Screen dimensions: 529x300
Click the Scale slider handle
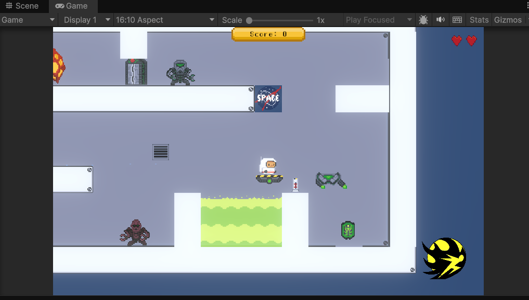click(249, 20)
